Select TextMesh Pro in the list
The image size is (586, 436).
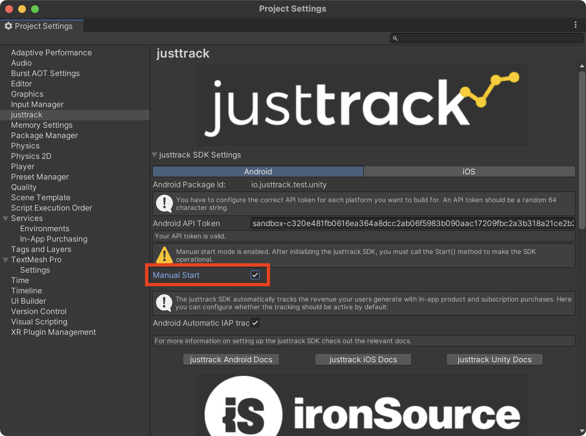[x=36, y=259]
